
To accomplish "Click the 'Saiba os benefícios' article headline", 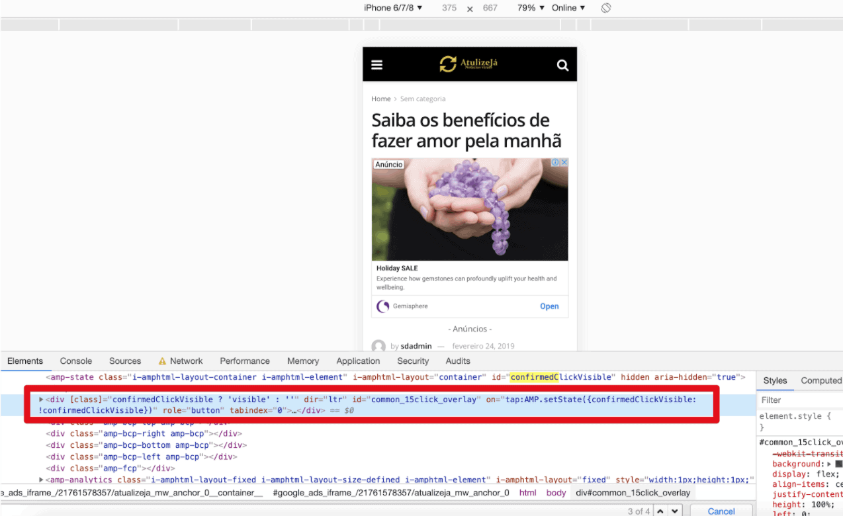I will coord(466,130).
